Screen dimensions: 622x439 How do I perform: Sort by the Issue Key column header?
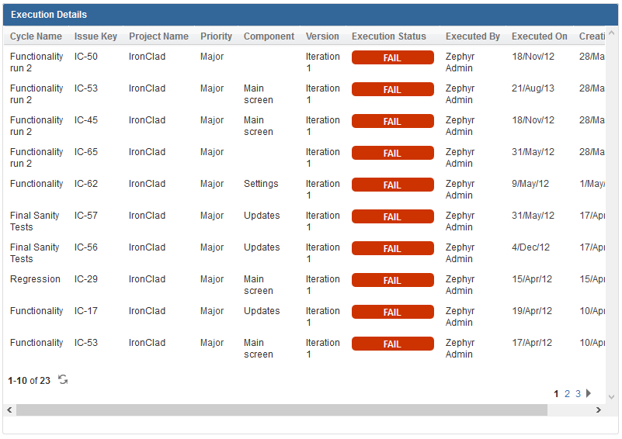coord(96,36)
